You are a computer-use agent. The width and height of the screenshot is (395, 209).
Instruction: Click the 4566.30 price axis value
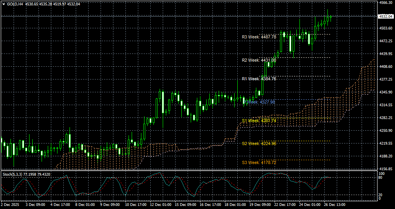click(385, 2)
